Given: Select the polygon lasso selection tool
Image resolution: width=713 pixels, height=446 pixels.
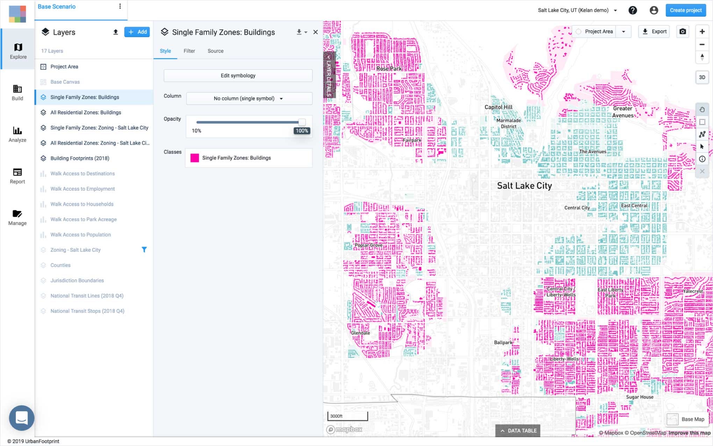Looking at the screenshot, I should (703, 134).
